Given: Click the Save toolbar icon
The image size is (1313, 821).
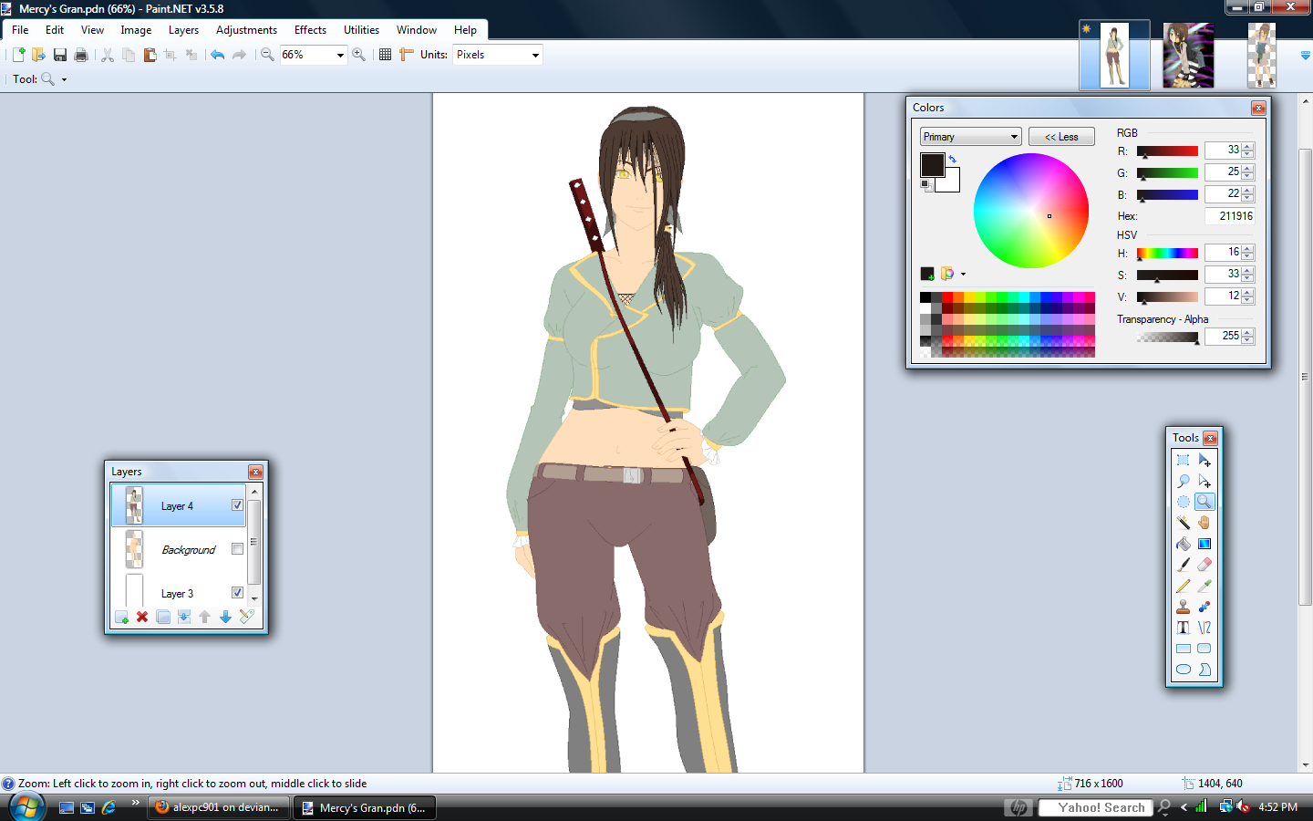Looking at the screenshot, I should 59,55.
